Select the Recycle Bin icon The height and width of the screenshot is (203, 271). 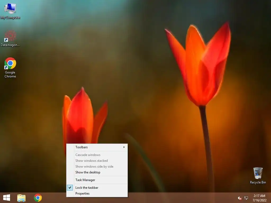tap(258, 176)
